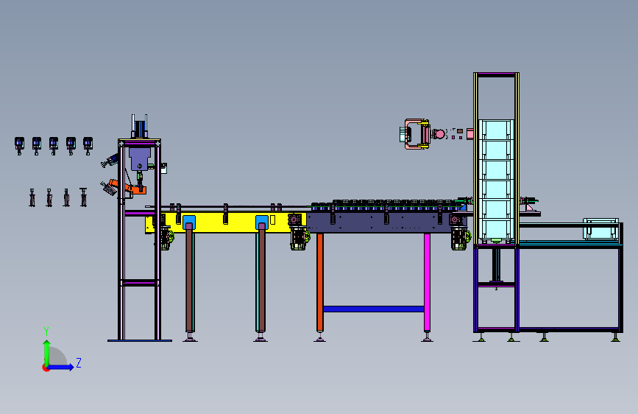Select the blue horizontal crossbar between legs
638x414 pixels.
(374, 309)
